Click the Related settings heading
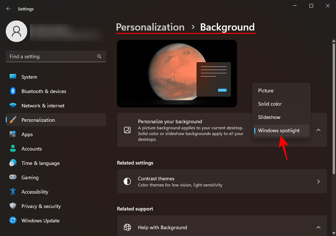This screenshot has height=236, width=336. click(135, 163)
